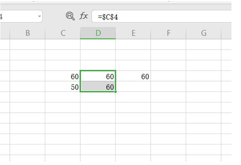This screenshot has width=241, height=165.
Task: Click the fx insert function icon
Action: 83,16
